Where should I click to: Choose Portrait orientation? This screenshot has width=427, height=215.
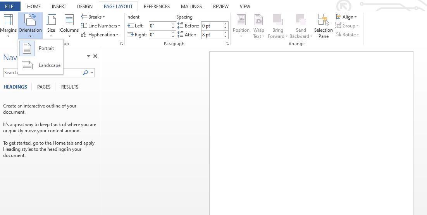pos(41,48)
